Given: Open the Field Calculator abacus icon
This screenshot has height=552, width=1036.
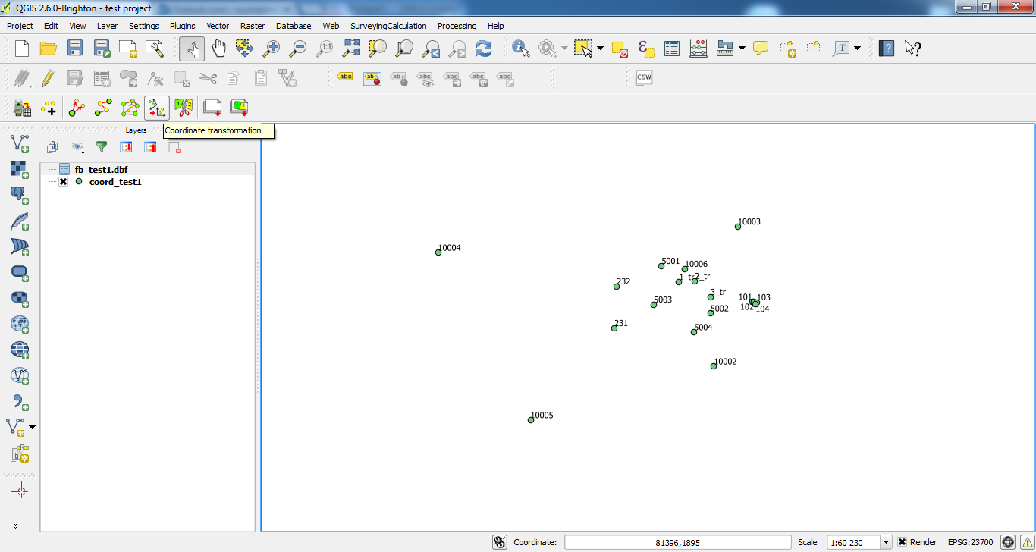Looking at the screenshot, I should click(x=699, y=49).
